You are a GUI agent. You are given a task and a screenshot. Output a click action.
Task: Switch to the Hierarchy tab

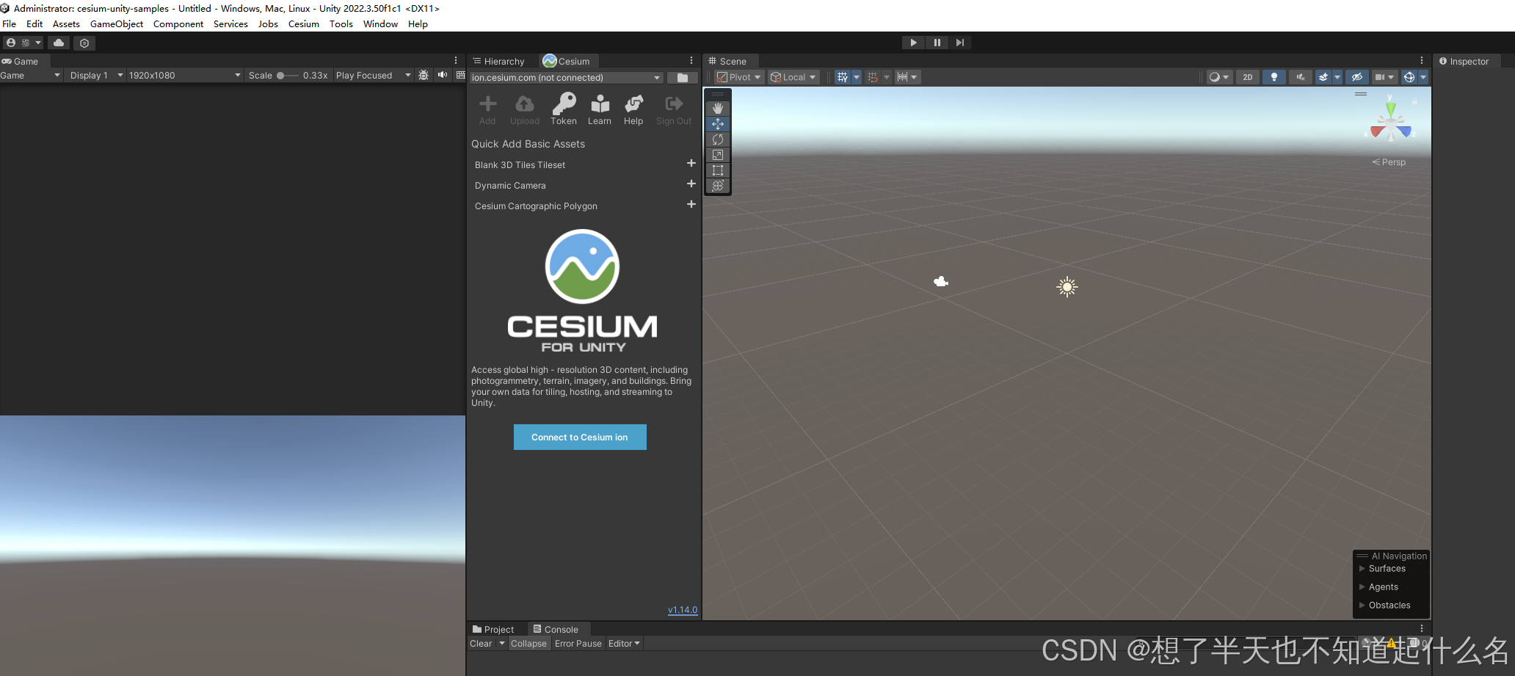pyautogui.click(x=499, y=62)
